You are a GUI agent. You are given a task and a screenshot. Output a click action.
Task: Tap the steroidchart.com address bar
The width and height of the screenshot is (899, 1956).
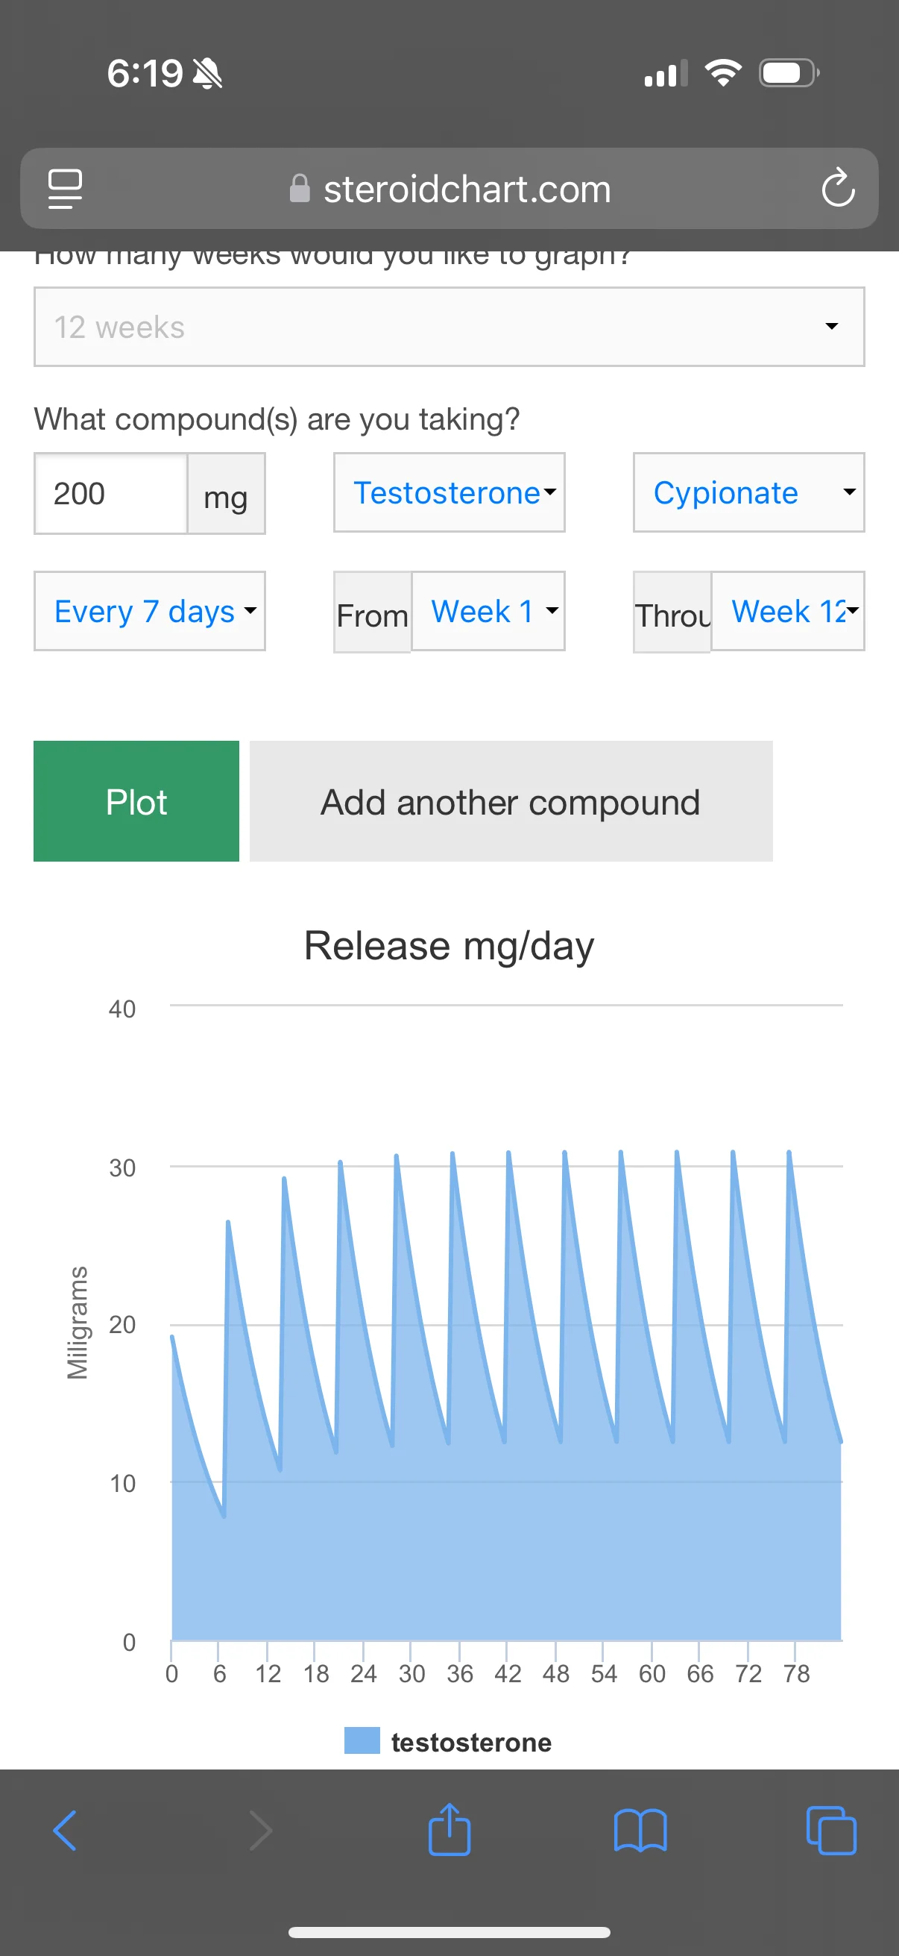click(x=466, y=188)
